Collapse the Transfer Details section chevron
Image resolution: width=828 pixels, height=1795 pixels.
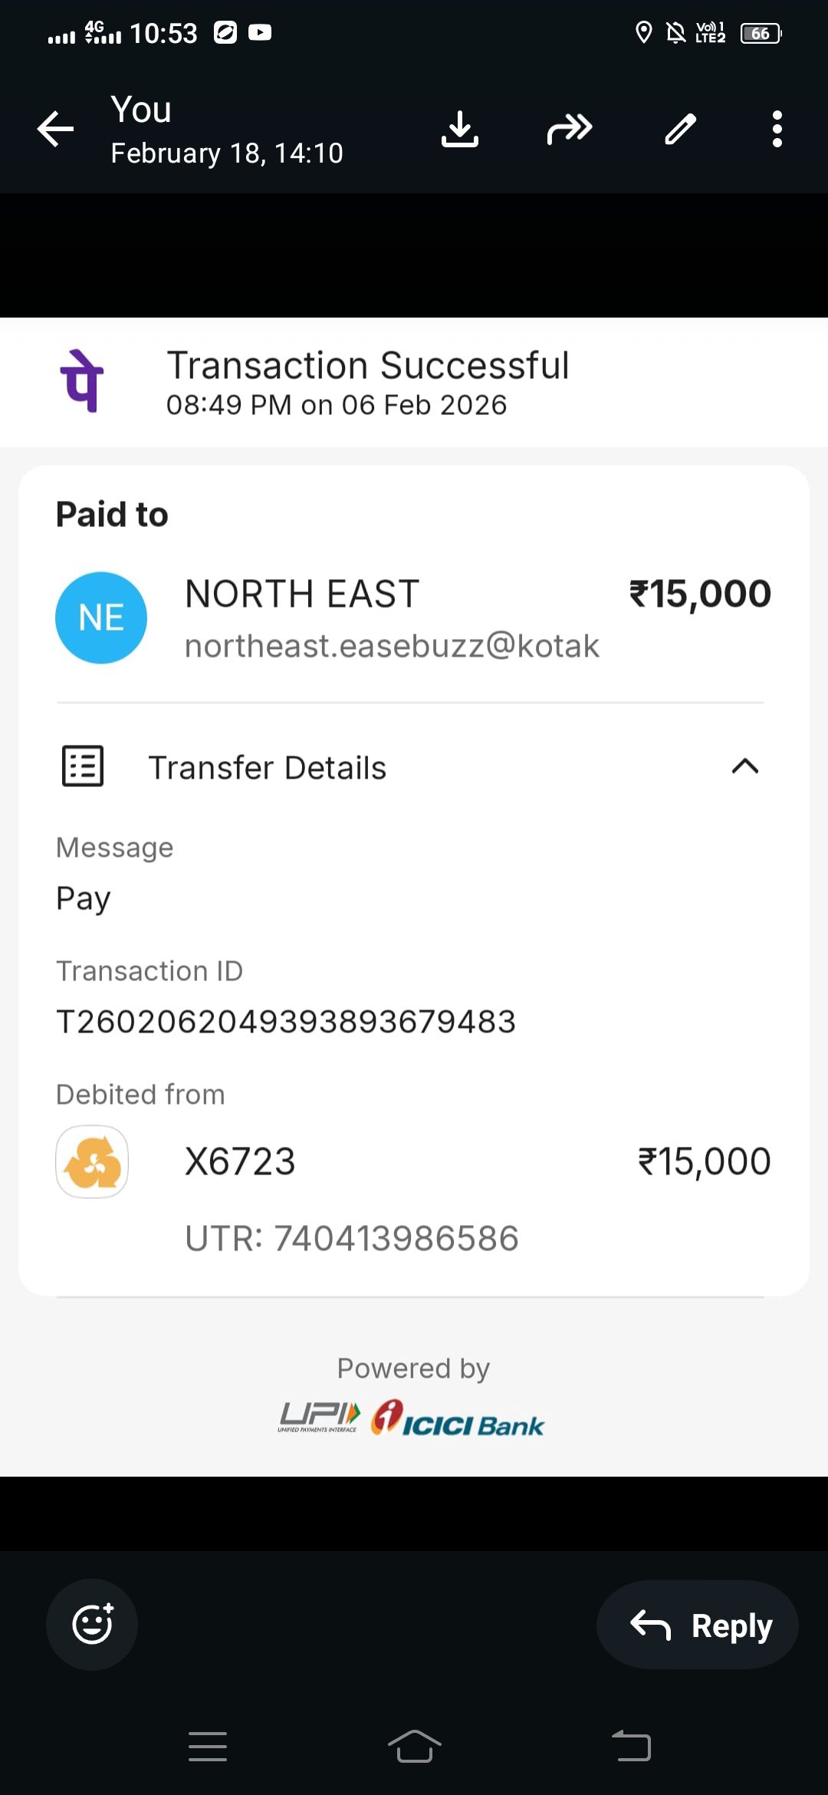point(744,766)
